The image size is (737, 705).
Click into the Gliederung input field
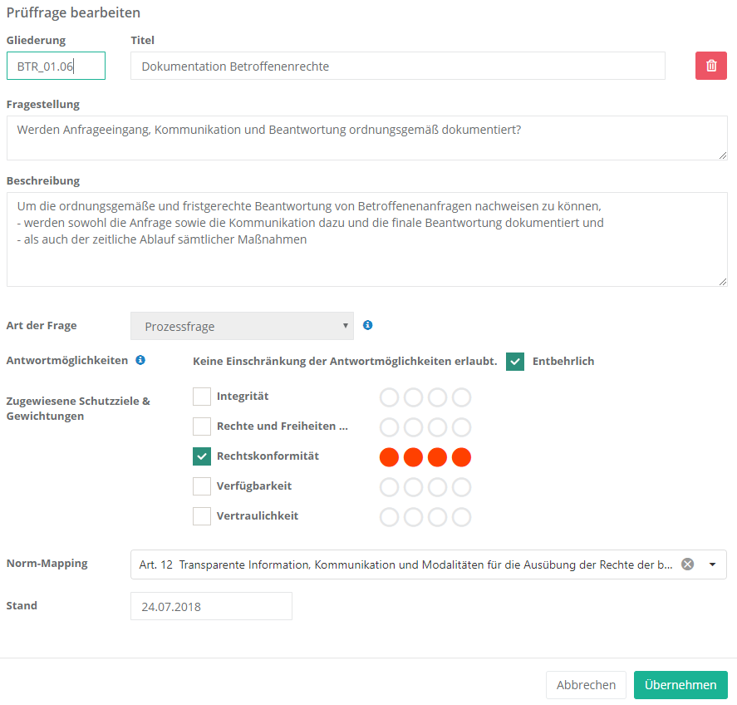click(56, 66)
